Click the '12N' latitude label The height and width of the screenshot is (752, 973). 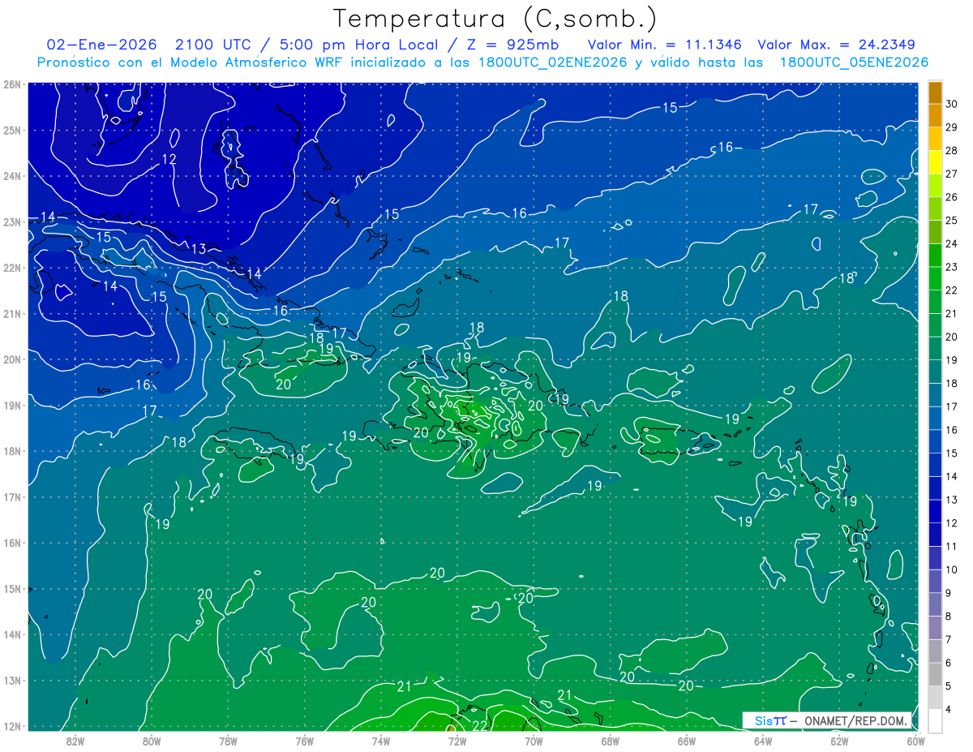pos(12,726)
